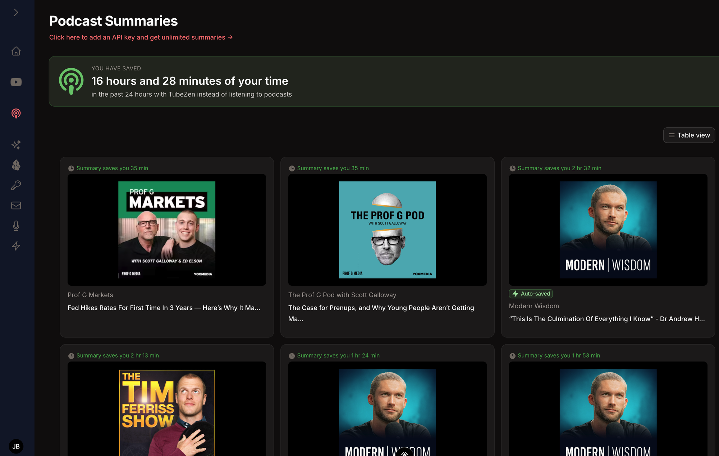This screenshot has height=456, width=719.
Task: Open the API key icon in sidebar
Action: point(16,185)
